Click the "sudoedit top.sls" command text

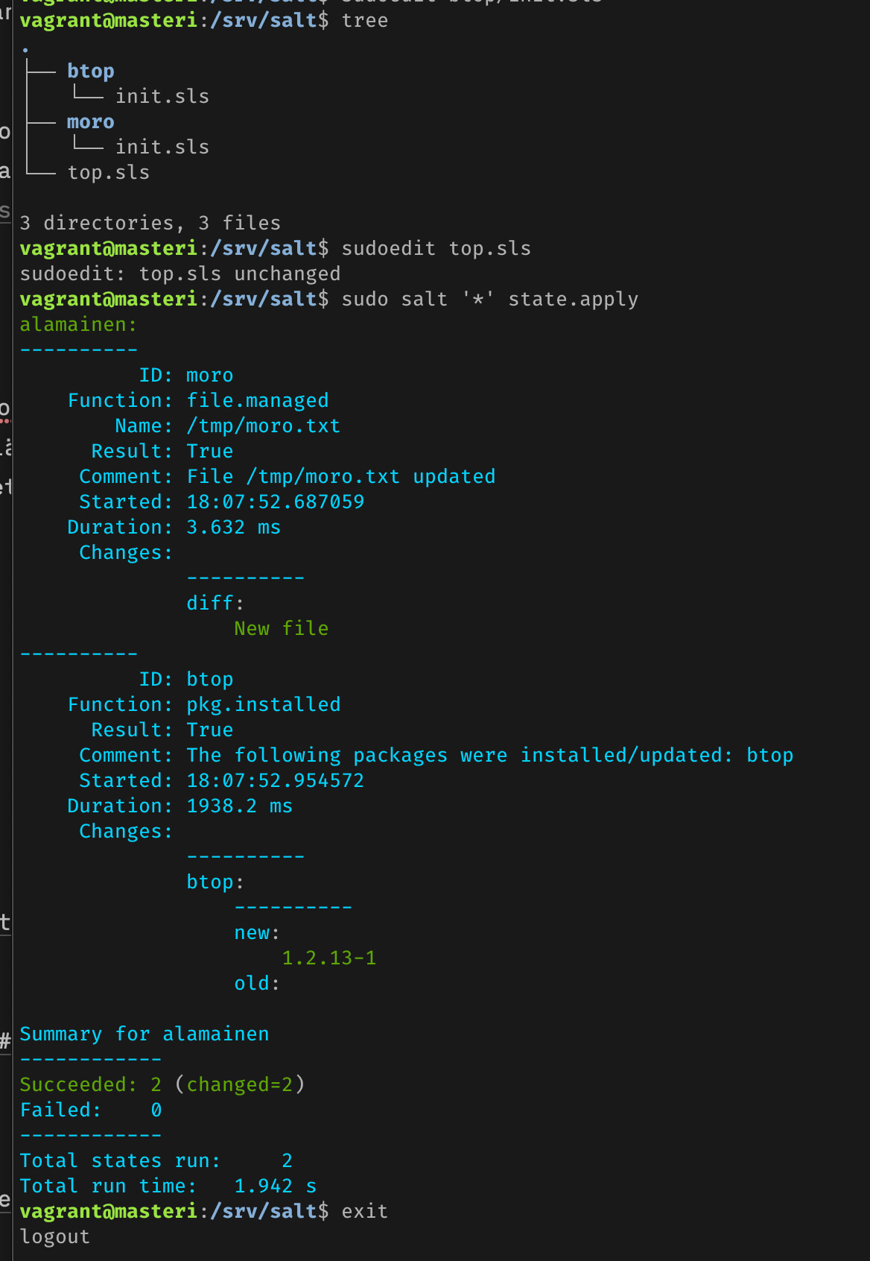[436, 249]
